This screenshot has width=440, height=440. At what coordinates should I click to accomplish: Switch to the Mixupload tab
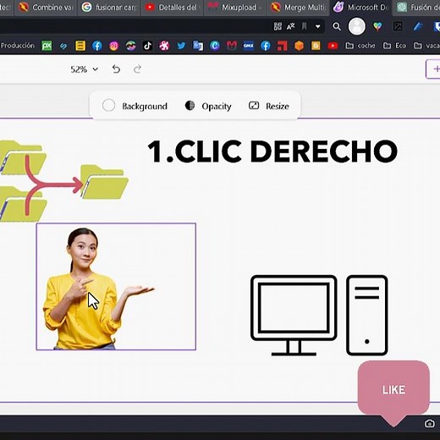(235, 8)
